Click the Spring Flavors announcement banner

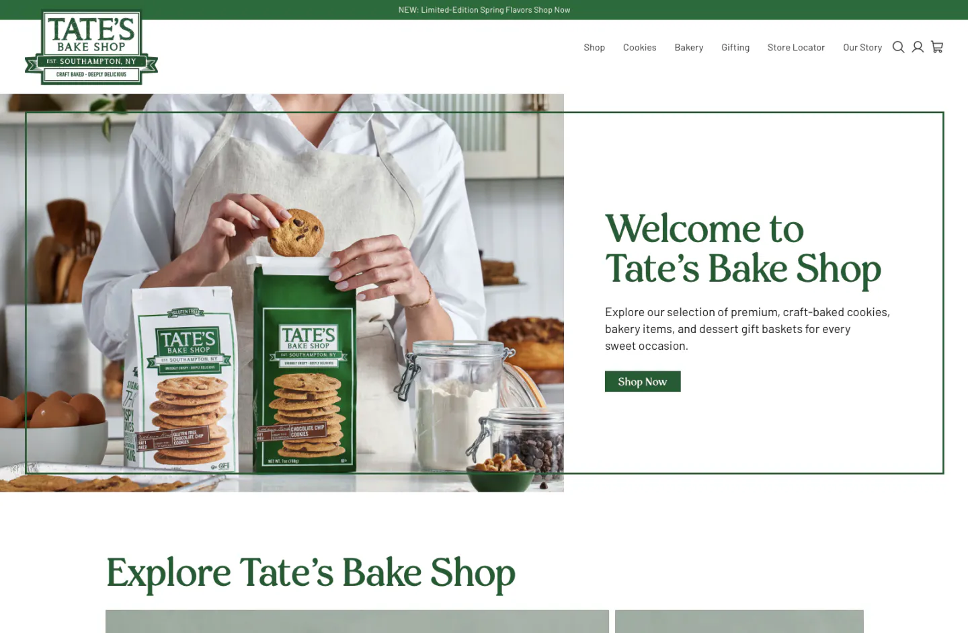484,10
